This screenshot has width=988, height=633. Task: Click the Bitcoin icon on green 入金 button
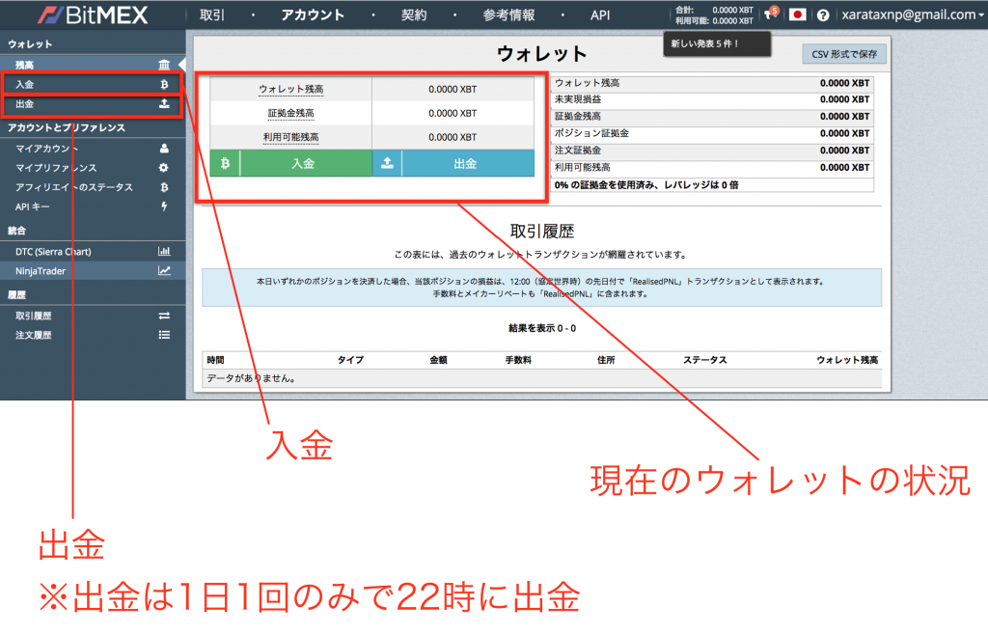click(225, 164)
